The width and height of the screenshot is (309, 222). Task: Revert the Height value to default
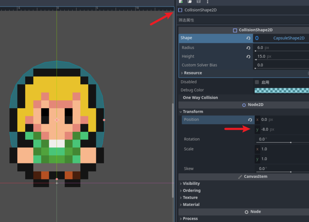tap(248, 56)
